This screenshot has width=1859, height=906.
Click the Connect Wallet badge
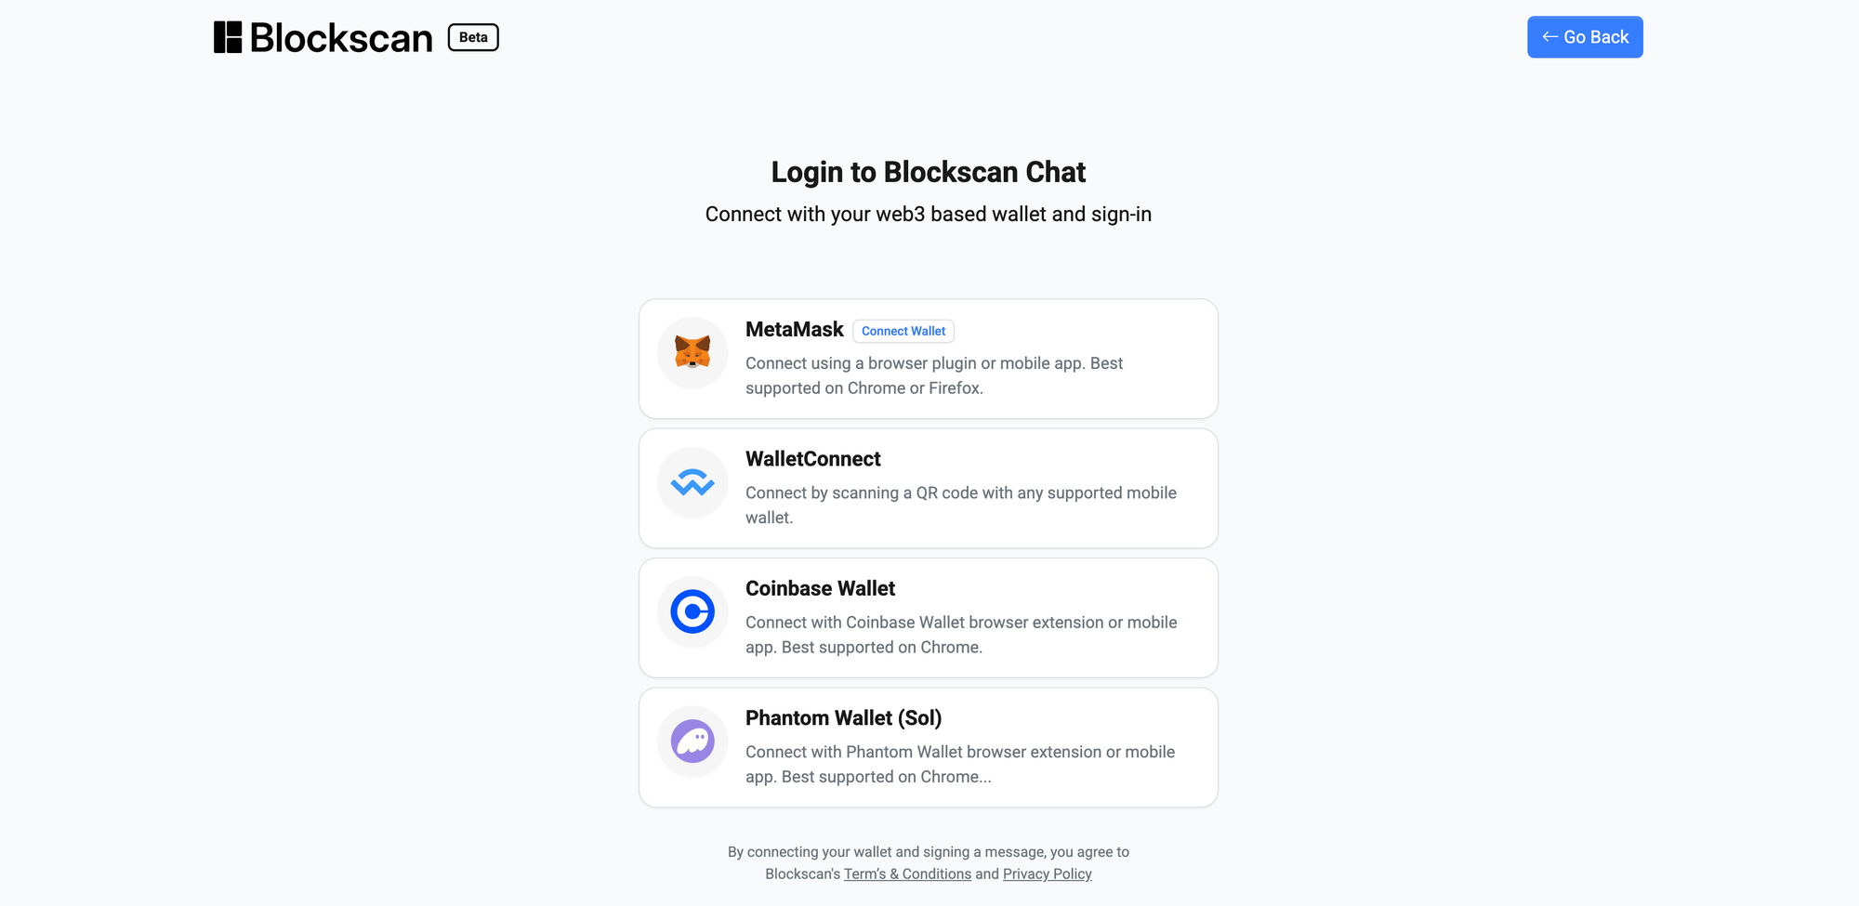click(903, 331)
